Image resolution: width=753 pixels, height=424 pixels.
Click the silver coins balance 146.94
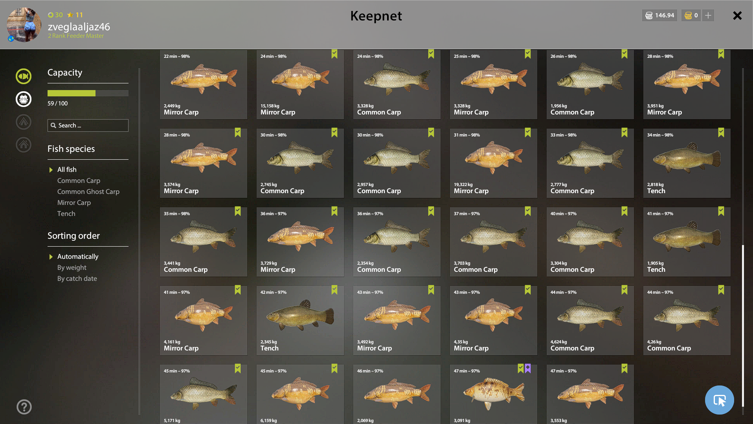659,15
